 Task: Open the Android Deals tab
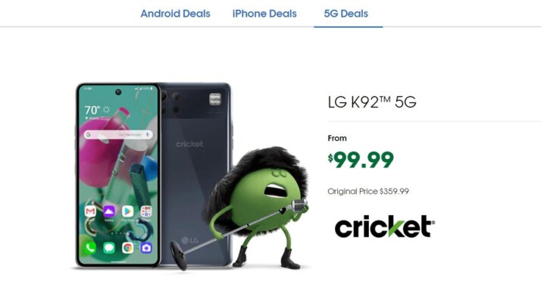[x=175, y=14]
